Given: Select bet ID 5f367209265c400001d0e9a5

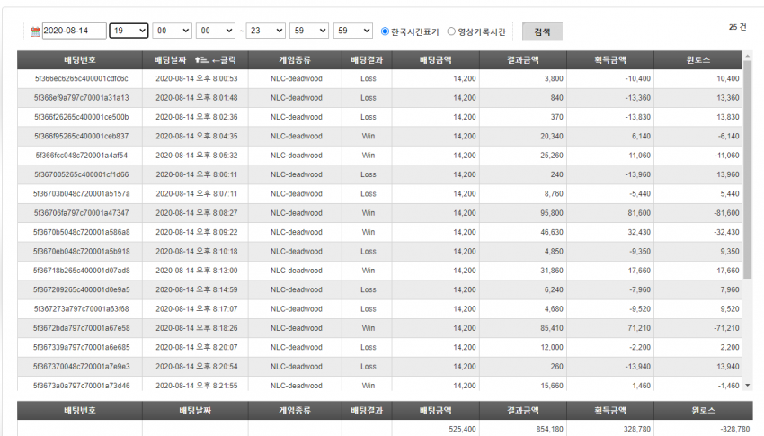Looking at the screenshot, I should pyautogui.click(x=82, y=289).
